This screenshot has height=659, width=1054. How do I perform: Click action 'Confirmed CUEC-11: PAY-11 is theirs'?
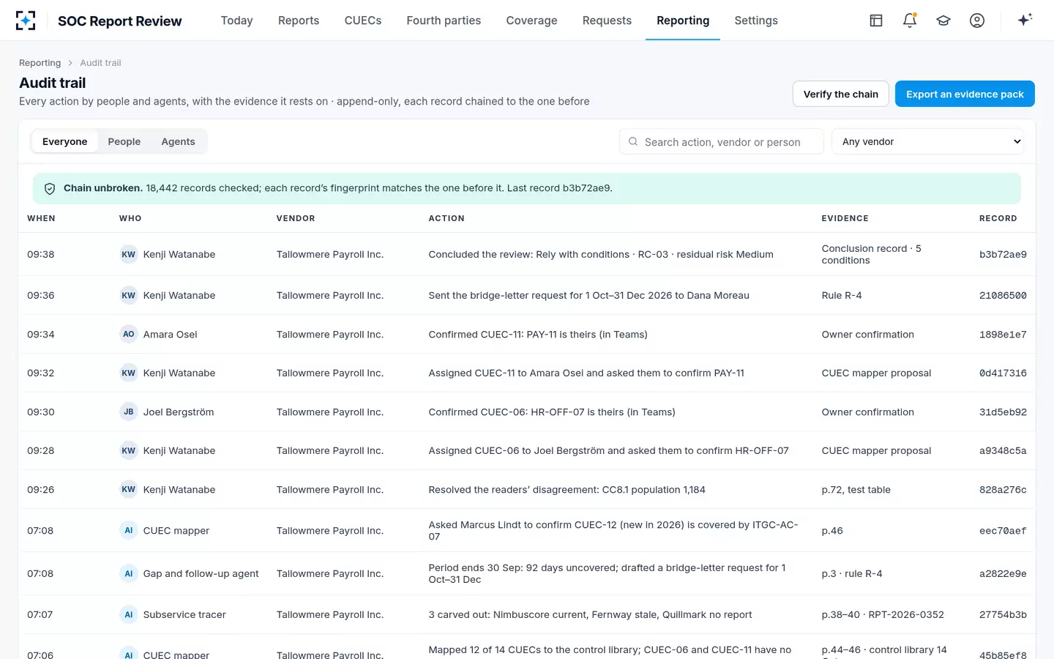click(538, 334)
